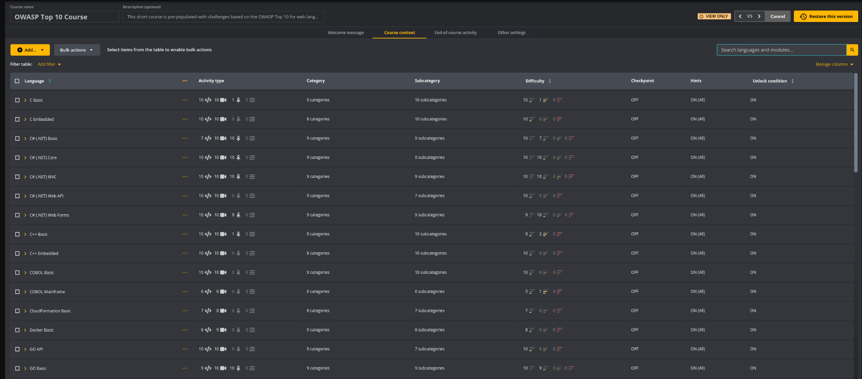The height and width of the screenshot is (379, 862).
Task: Check the Docker Basic row checkbox
Action: click(17, 330)
